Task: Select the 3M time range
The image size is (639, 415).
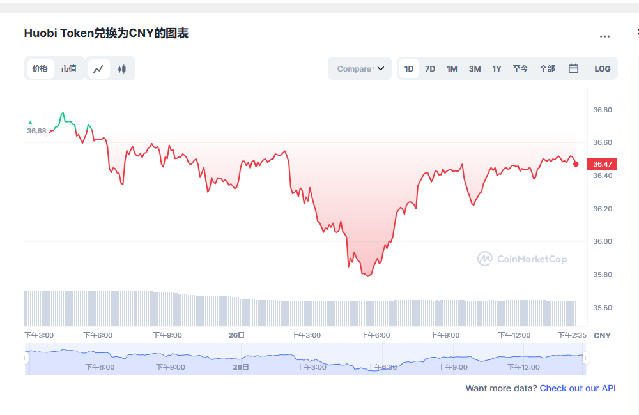Action: [475, 69]
